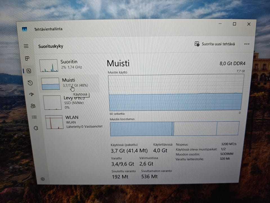
Task: Open the Startup apps icon
Action: coord(31,94)
